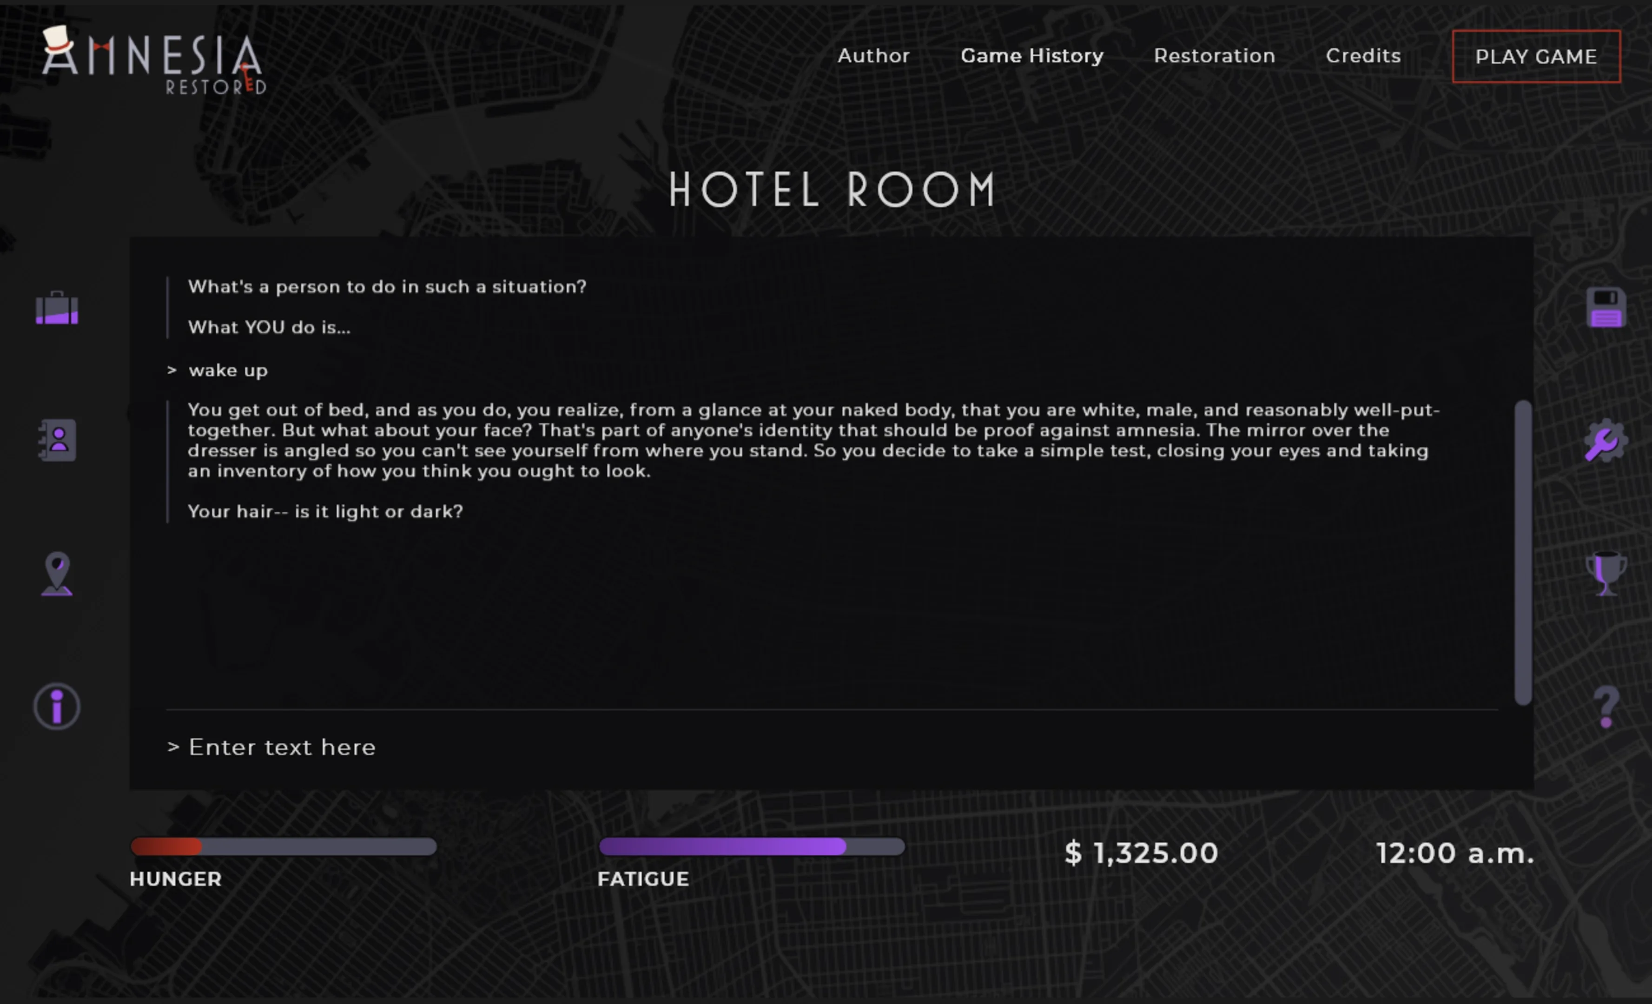View the Credits page
This screenshot has height=1004, width=1652.
click(1363, 56)
